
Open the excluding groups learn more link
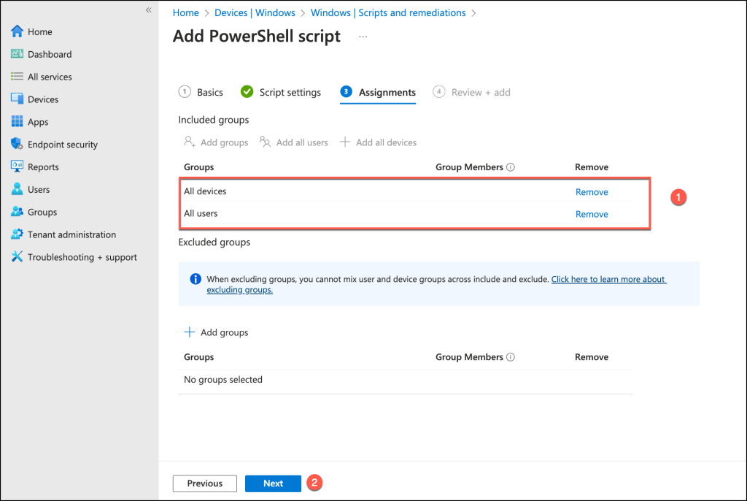608,280
